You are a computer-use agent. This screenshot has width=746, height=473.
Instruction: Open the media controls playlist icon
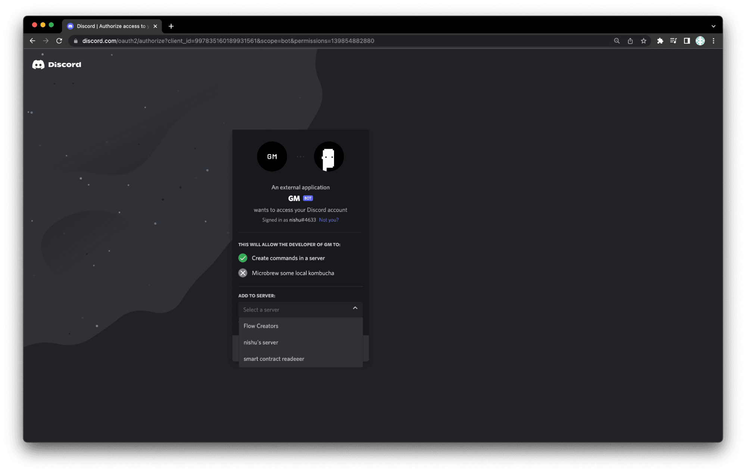coord(673,41)
